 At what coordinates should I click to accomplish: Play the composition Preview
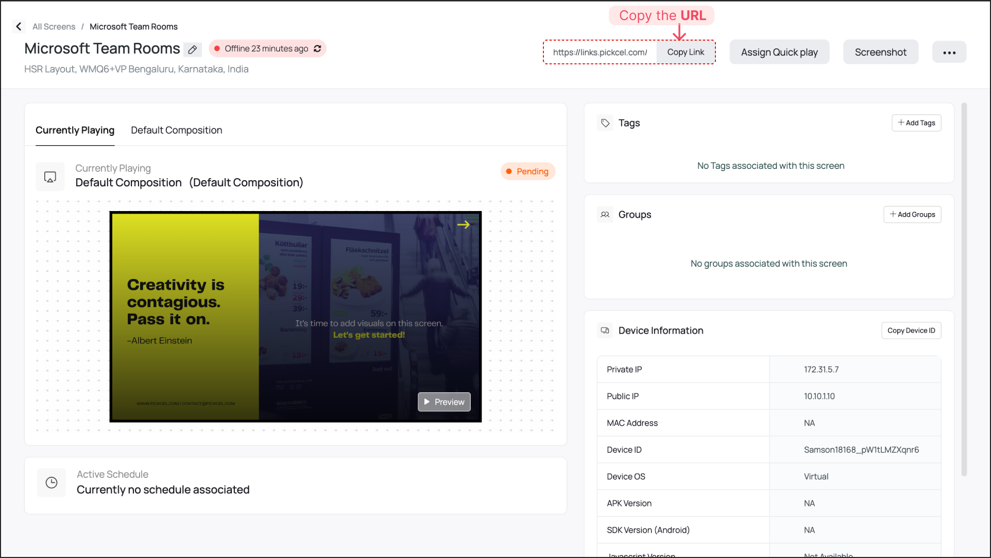444,402
